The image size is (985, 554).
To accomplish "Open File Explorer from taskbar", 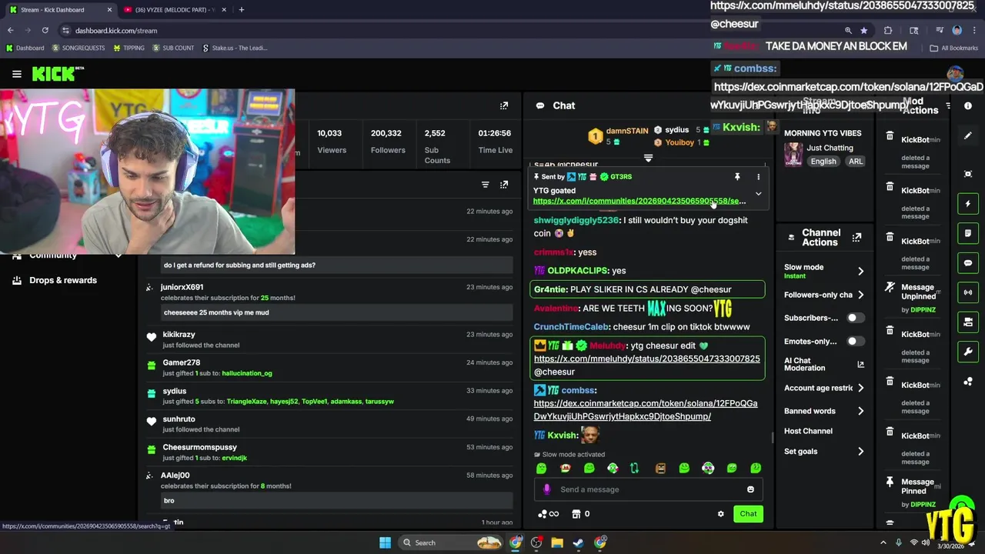I will pos(557,542).
